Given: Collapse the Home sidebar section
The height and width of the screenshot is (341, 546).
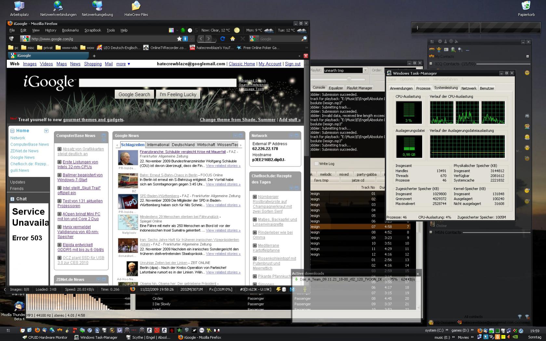Looking at the screenshot, I should tap(12, 131).
